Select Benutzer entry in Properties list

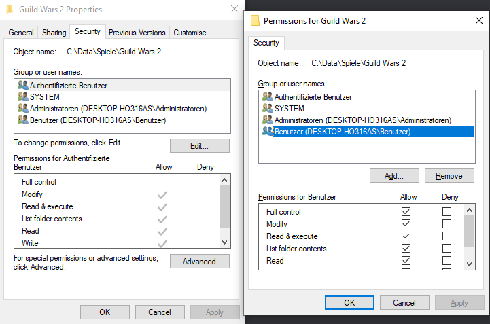point(122,120)
